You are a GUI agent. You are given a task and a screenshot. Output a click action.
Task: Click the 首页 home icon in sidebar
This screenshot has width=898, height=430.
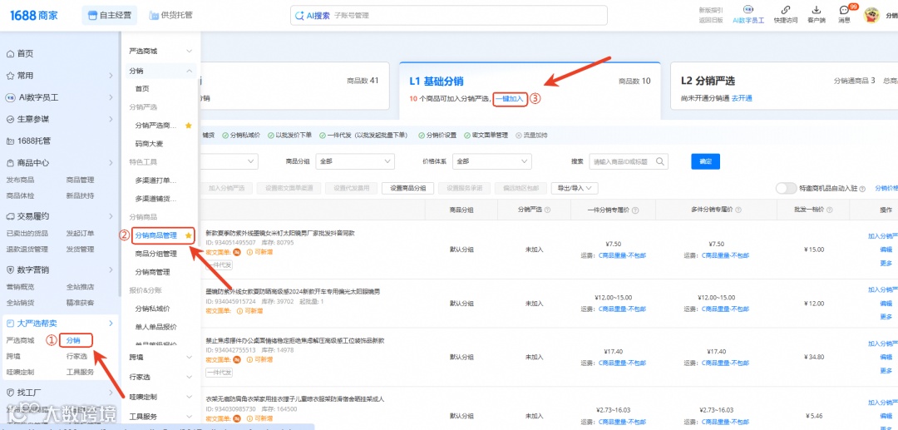click(10, 54)
